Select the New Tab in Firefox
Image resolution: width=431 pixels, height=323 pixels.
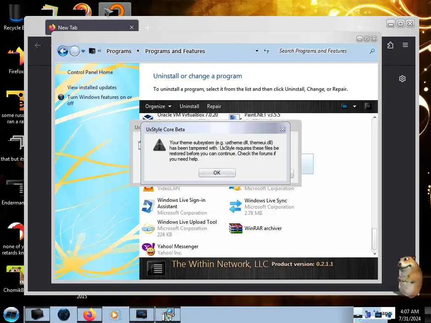pos(92,27)
